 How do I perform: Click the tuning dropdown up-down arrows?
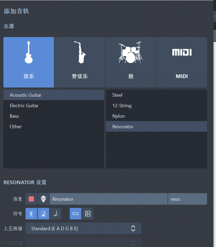click(133, 228)
